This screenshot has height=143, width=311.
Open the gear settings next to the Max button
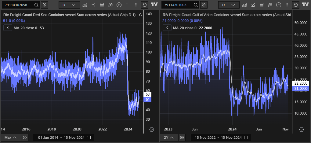click(25, 137)
